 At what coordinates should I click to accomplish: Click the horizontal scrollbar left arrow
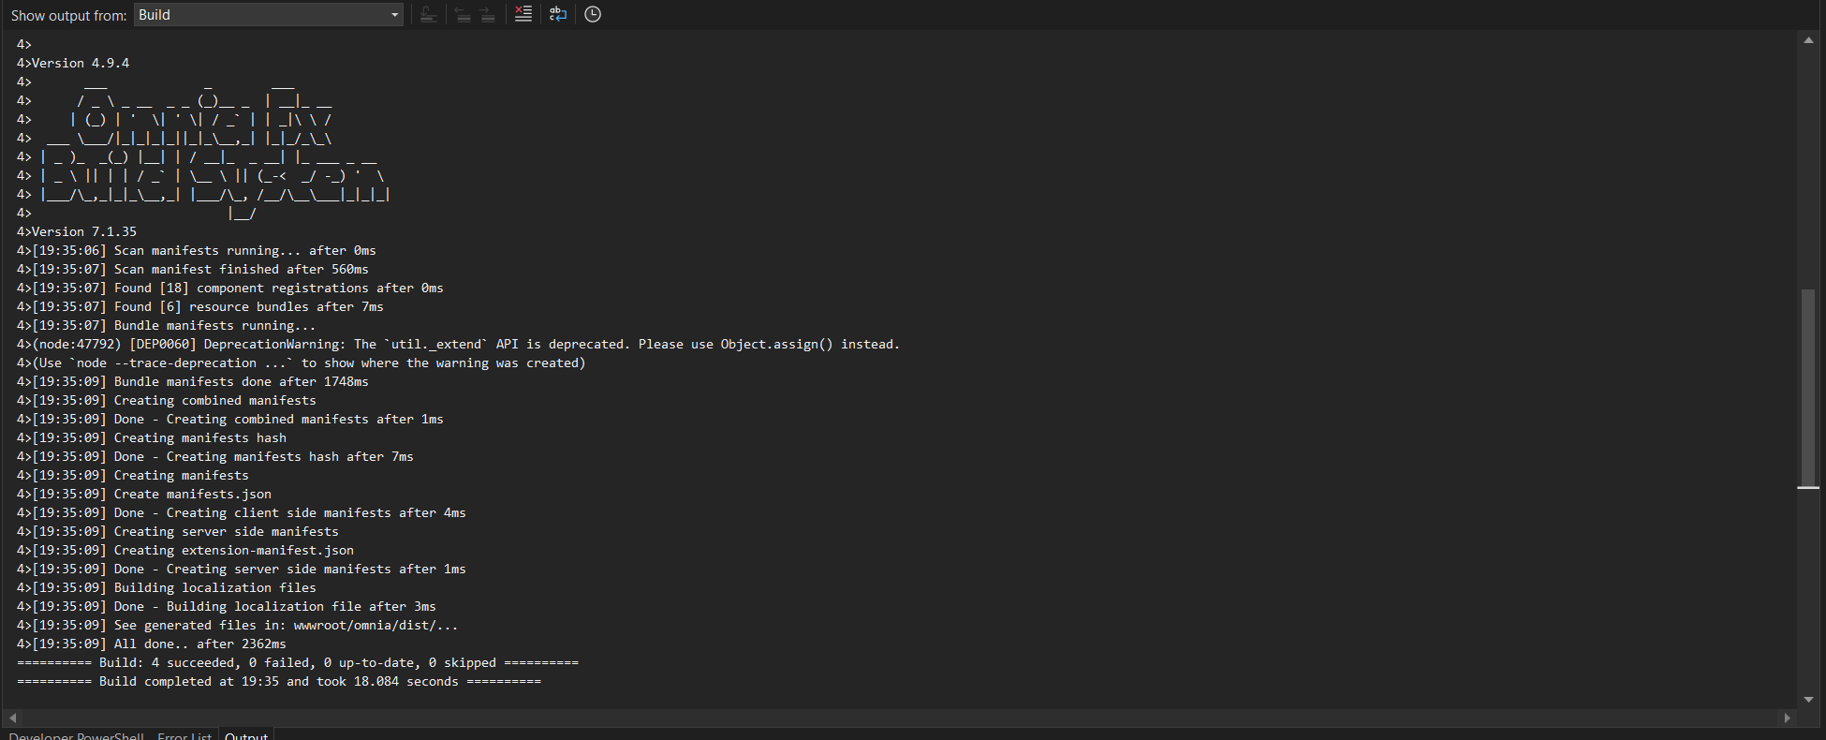click(12, 718)
